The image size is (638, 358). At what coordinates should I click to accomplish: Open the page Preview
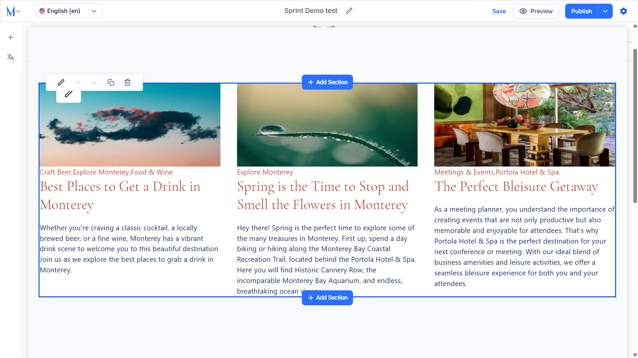click(x=536, y=11)
